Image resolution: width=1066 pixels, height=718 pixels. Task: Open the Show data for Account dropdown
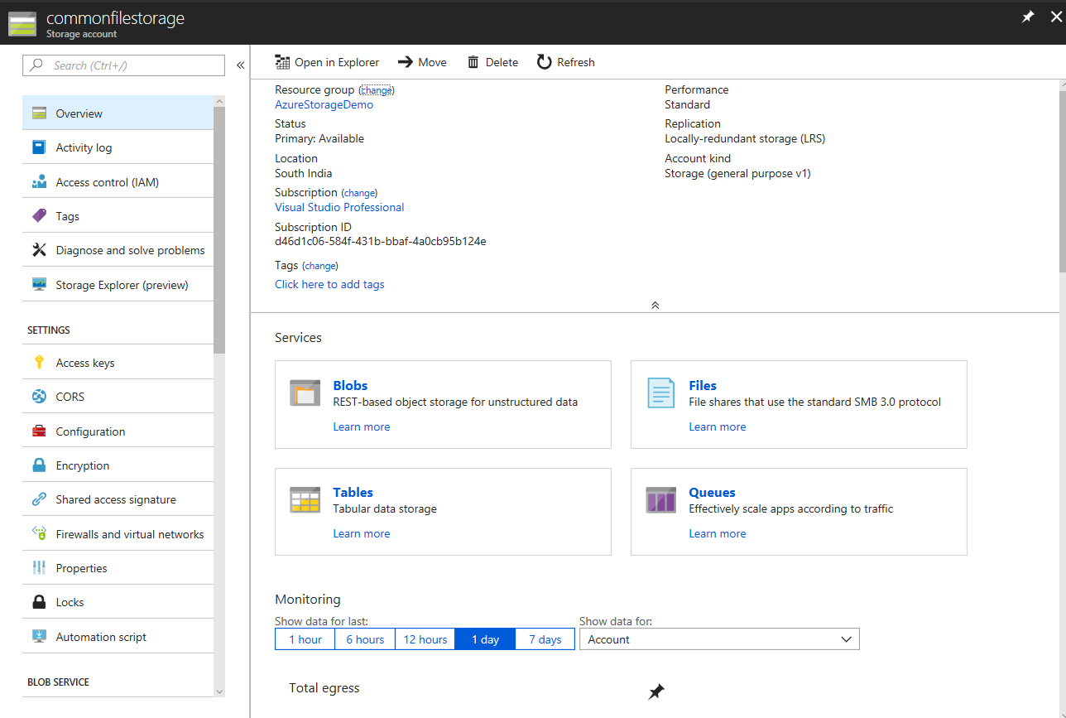point(719,639)
